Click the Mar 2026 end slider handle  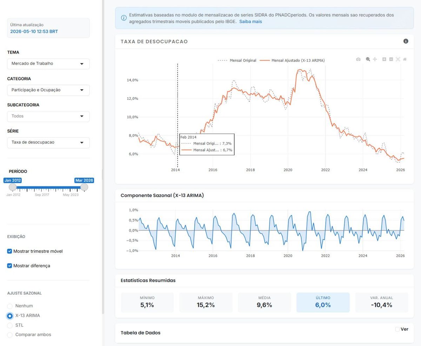coord(84,187)
